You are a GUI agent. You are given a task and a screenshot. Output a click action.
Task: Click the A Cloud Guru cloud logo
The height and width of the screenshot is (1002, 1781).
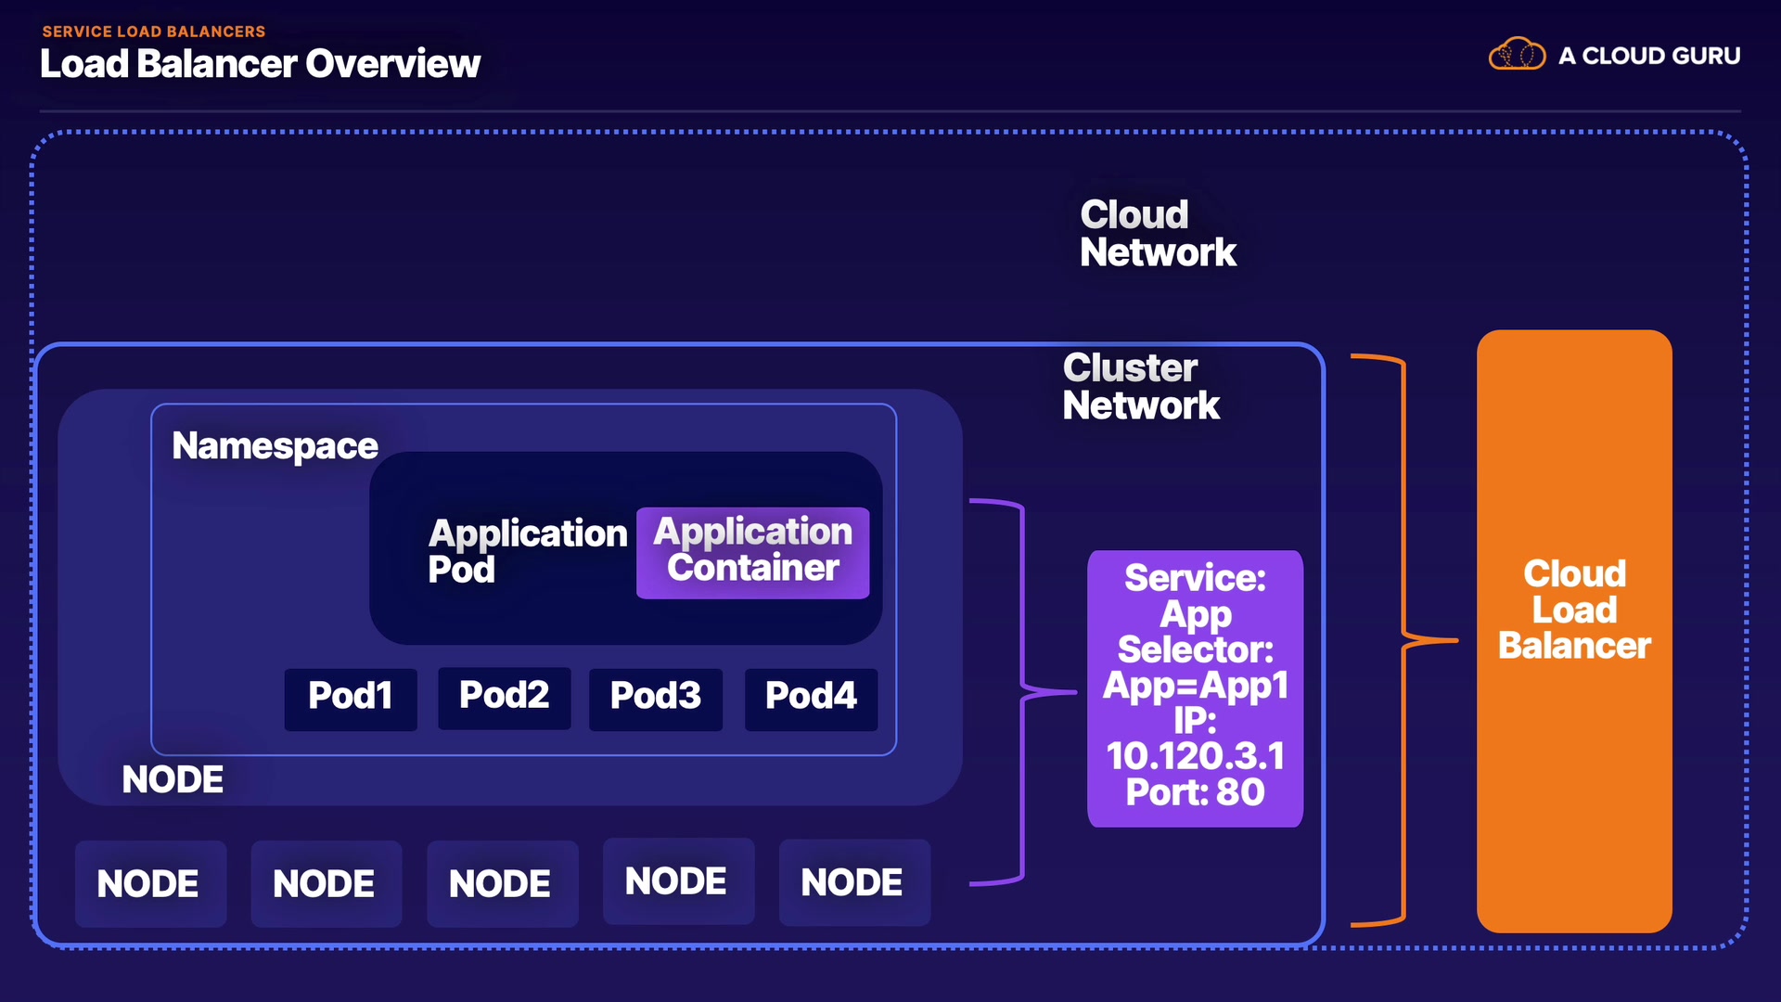[x=1517, y=55]
